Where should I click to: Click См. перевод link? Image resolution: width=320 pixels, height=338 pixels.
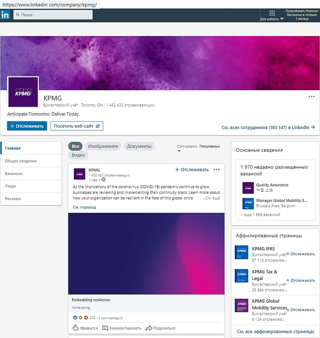pos(84,207)
